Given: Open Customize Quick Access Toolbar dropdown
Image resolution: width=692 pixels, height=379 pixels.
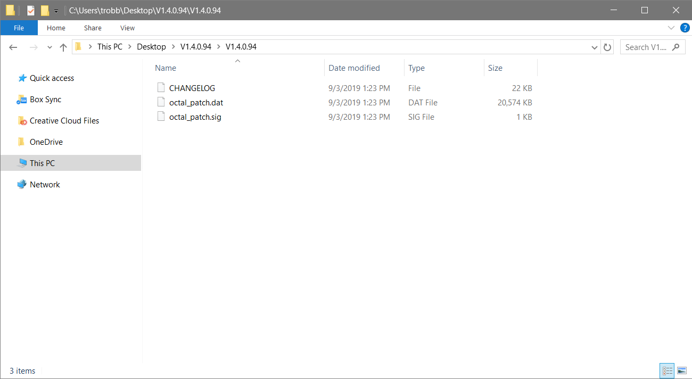Looking at the screenshot, I should click(x=56, y=11).
